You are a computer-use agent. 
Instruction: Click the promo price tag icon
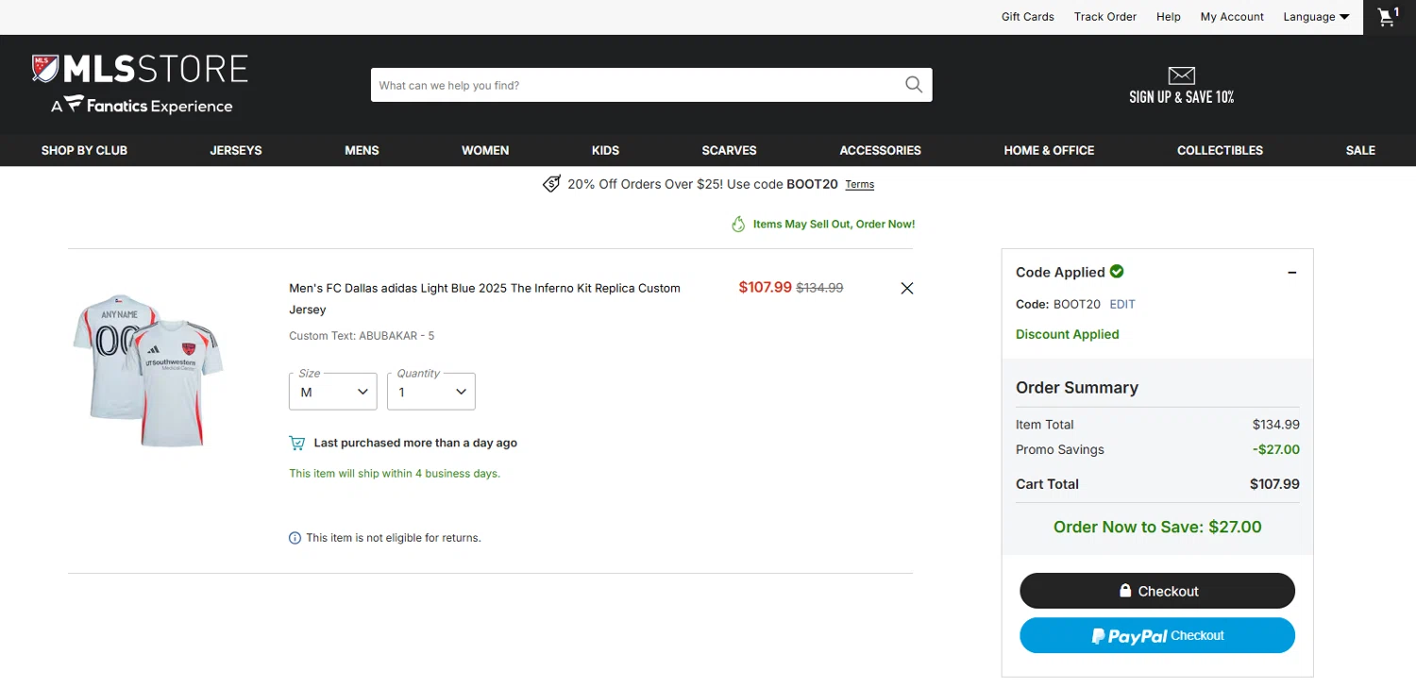tap(551, 184)
